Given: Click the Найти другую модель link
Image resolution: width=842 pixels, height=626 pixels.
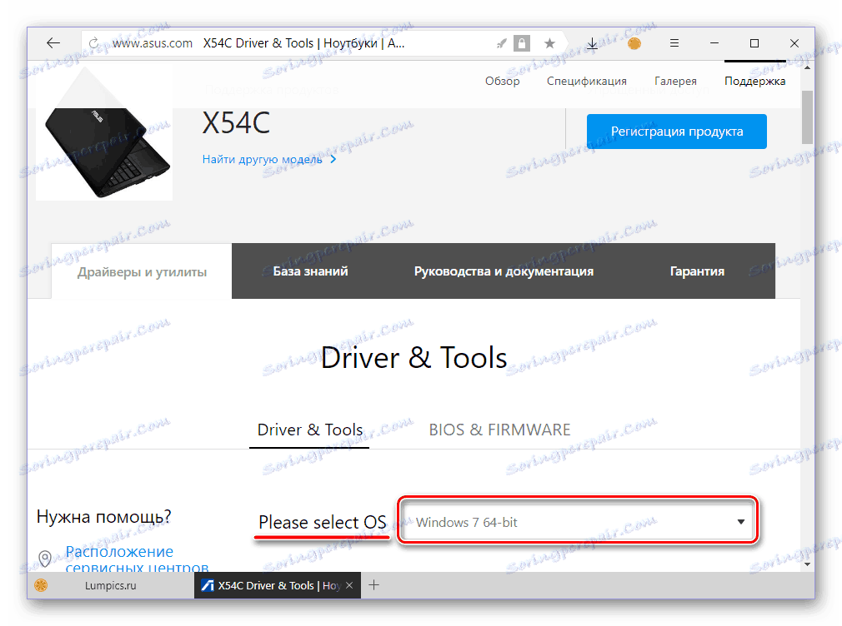Looking at the screenshot, I should click(x=262, y=159).
